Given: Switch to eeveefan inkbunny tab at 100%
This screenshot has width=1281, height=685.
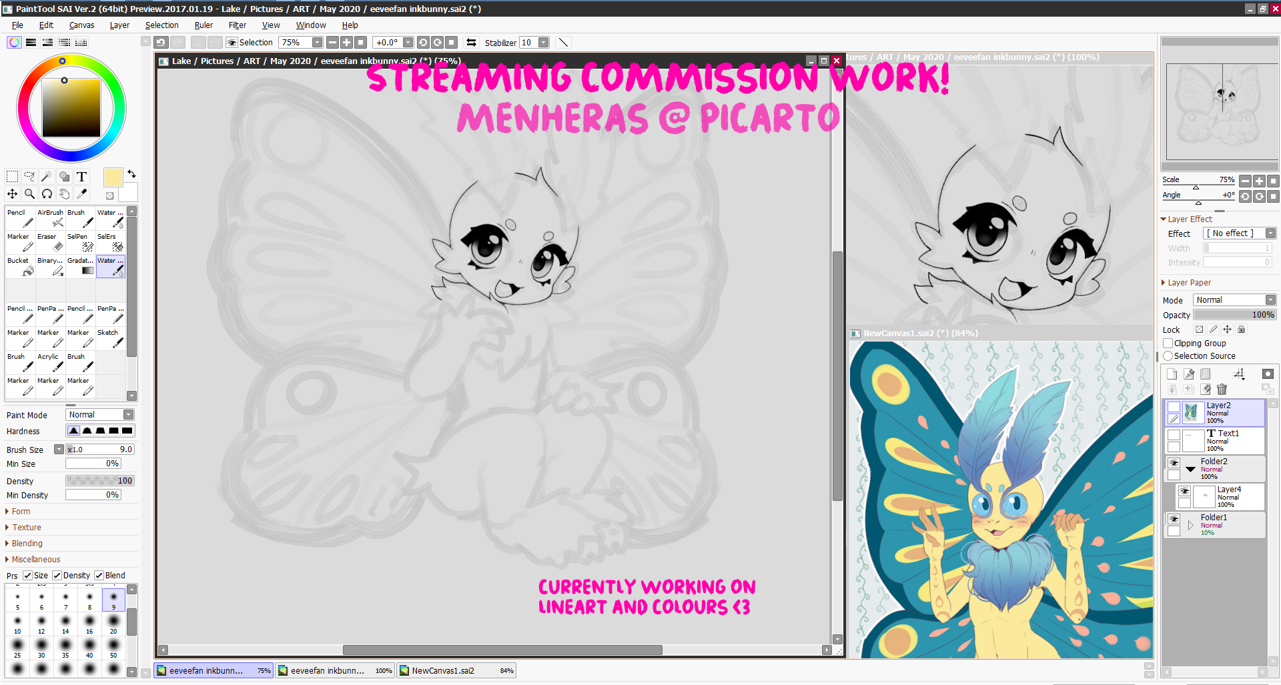Looking at the screenshot, I should point(335,671).
